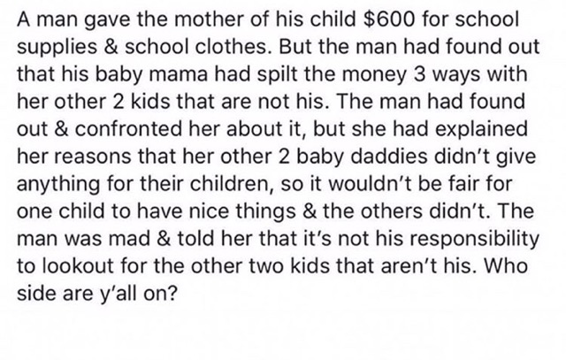Screen dimensions: 566x360
Task: Click the word 'responsibility'
Action: coord(469,239)
